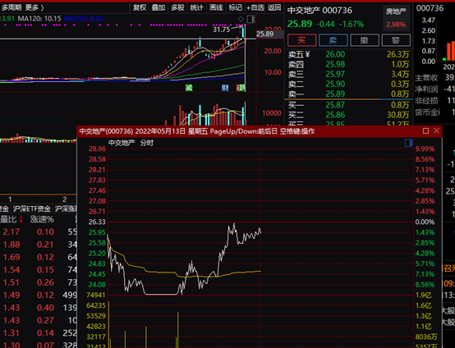Click 卖五 volume 26.3万
The height and width of the screenshot is (348, 455).
(398, 54)
